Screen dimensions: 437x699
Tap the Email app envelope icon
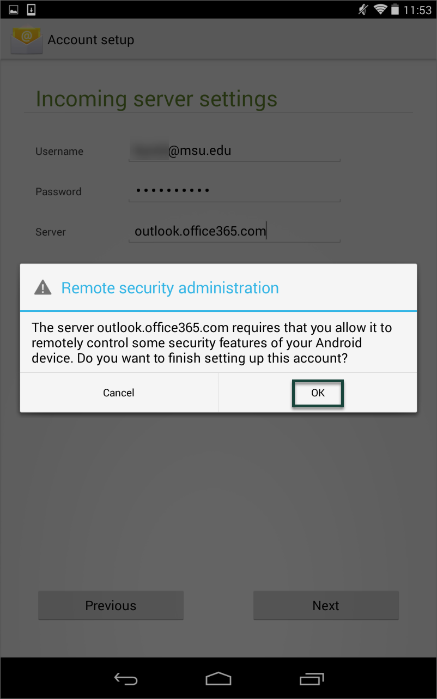(x=26, y=40)
